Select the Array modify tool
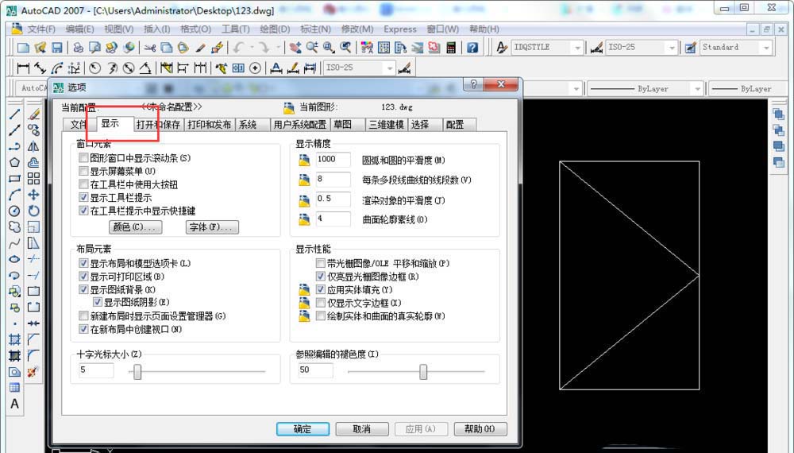 [x=33, y=178]
